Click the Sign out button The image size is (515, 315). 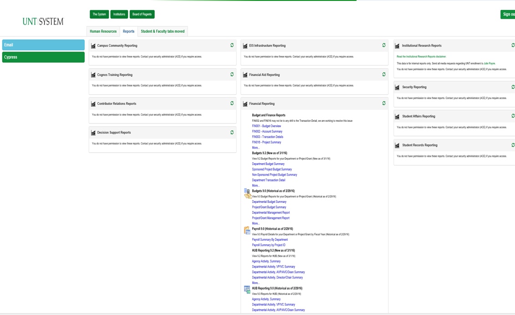point(508,14)
